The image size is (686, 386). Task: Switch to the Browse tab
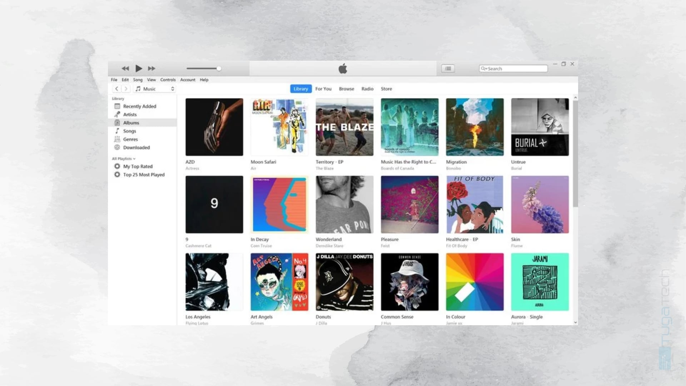click(x=346, y=89)
